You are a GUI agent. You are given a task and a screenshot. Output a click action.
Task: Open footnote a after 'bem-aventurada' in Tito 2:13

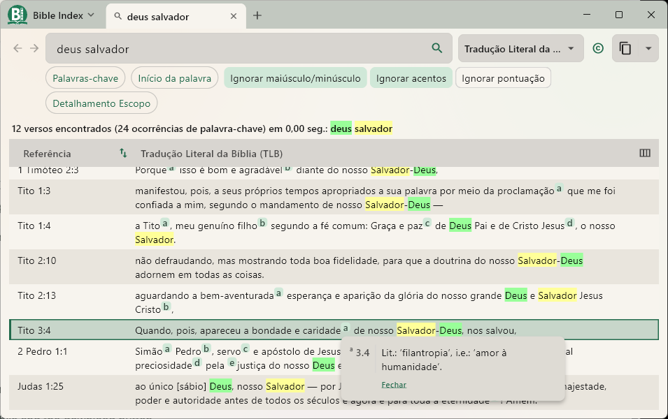pyautogui.click(x=278, y=292)
